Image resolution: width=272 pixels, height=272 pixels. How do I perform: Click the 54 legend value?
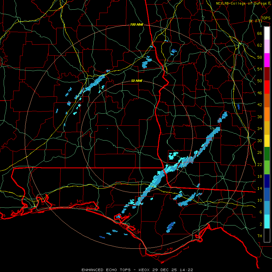pos(260,69)
